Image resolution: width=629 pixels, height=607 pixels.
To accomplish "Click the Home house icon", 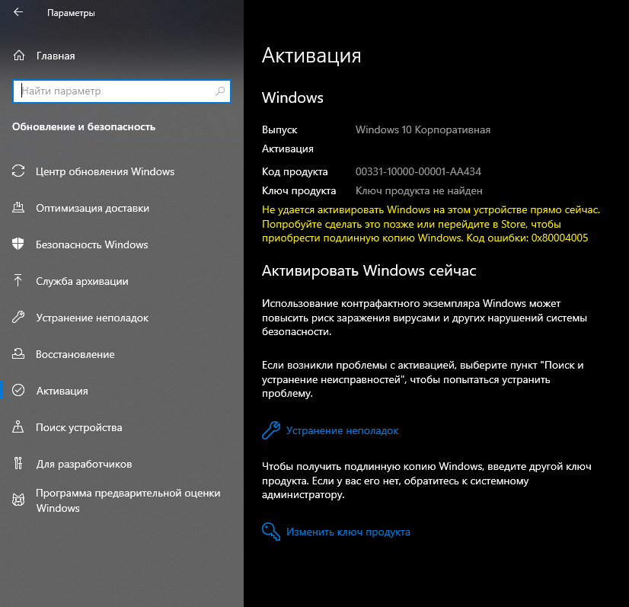I will [19, 56].
